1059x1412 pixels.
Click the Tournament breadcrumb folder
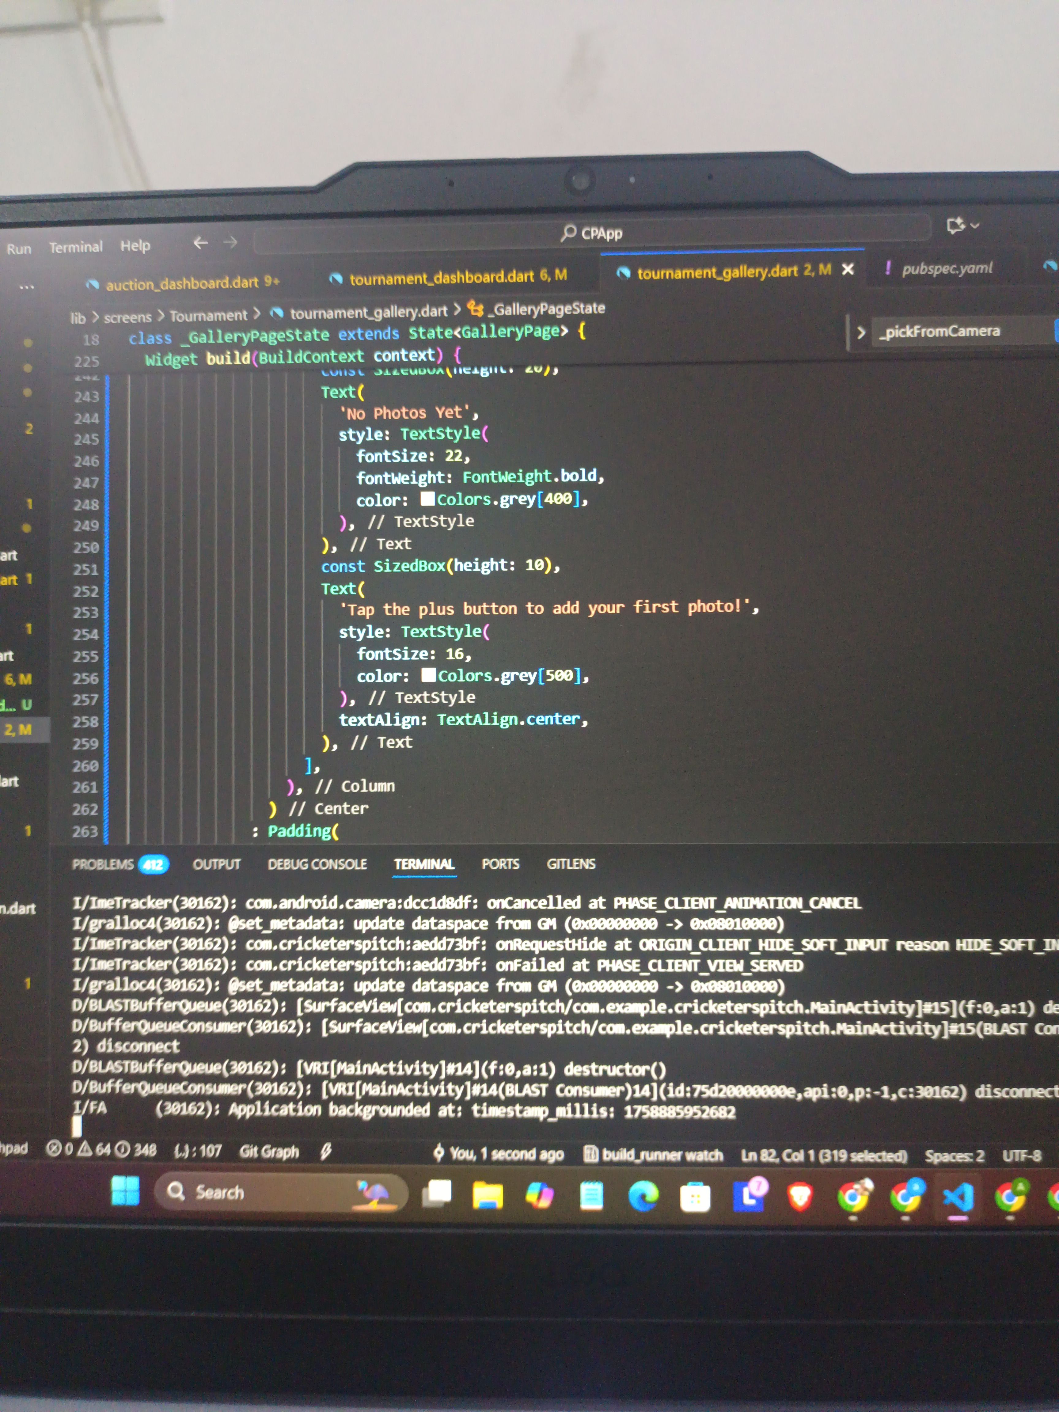(x=208, y=315)
